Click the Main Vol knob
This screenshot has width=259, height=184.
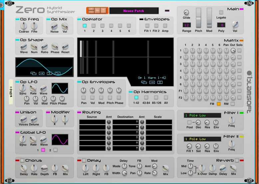coord(235,25)
